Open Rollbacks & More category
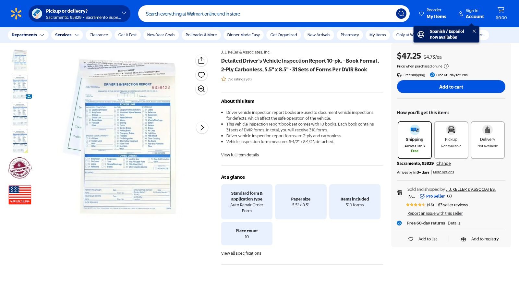 [x=201, y=35]
